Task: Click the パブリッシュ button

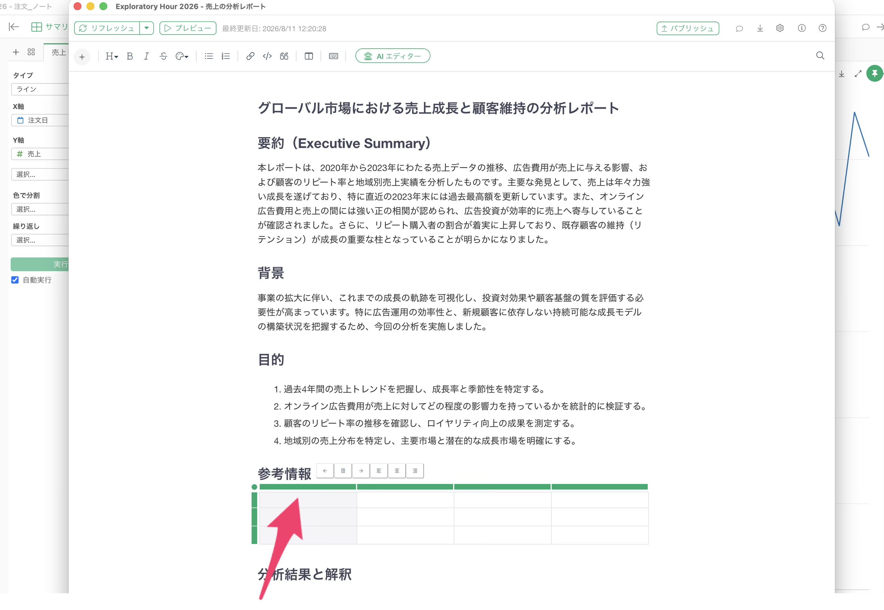Action: pos(688,28)
